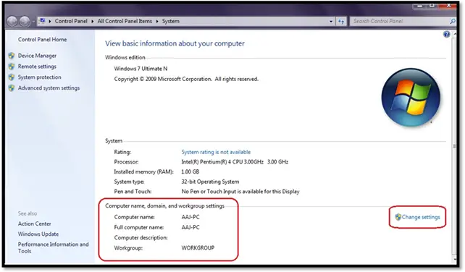Click Windows 7 Ultimate N text

(x=141, y=69)
